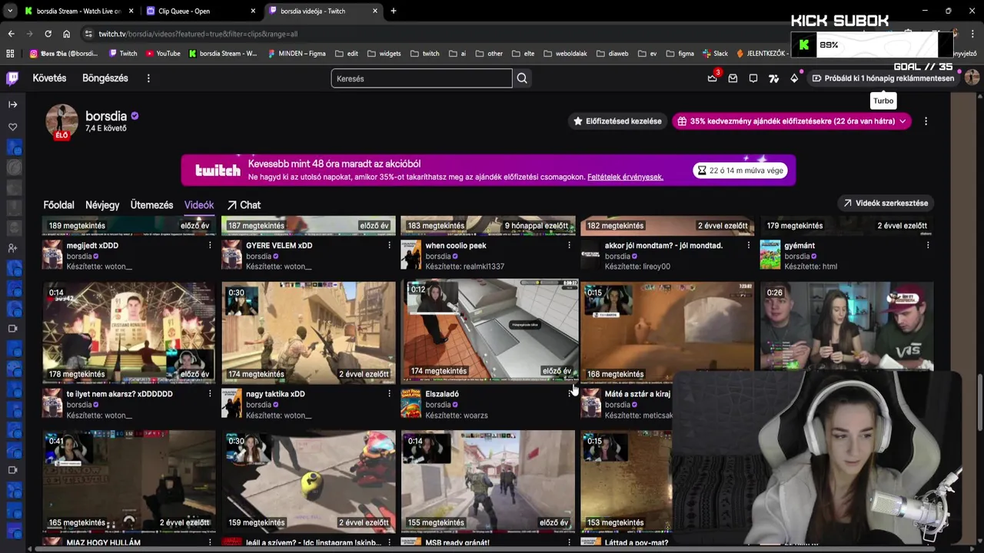The height and width of the screenshot is (553, 984).
Task: Switch to the Clip Queue browser tab
Action: (201, 11)
